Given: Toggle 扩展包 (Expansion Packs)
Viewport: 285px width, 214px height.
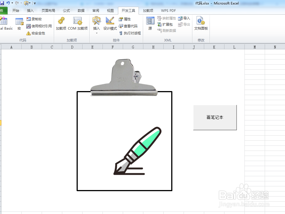Looking at the screenshot, I should pos(166,24).
